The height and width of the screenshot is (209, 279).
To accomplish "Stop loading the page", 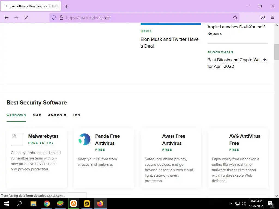I will pyautogui.click(x=26, y=18).
